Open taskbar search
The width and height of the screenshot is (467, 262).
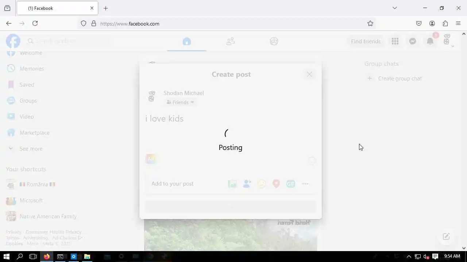click(x=20, y=257)
